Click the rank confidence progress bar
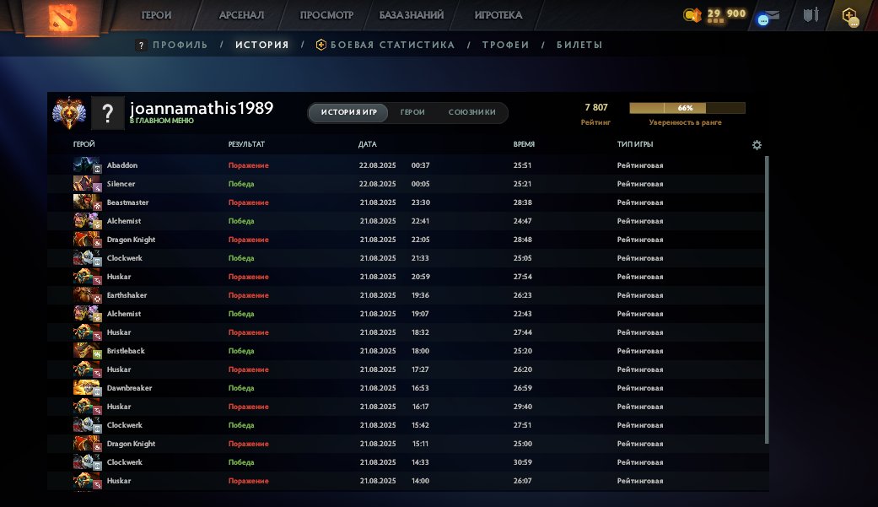 (687, 108)
